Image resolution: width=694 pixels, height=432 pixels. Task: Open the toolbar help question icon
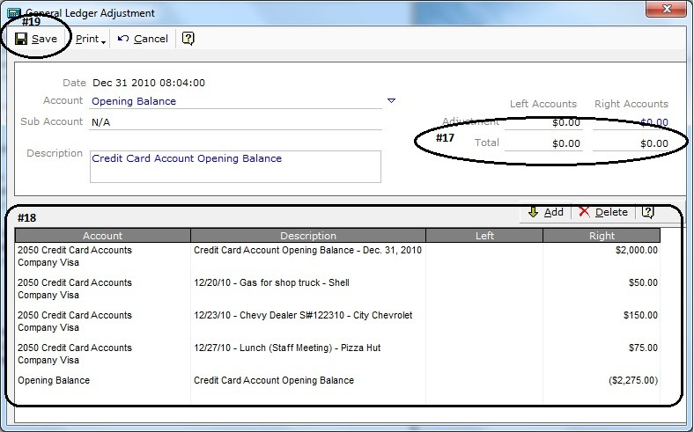pos(188,39)
